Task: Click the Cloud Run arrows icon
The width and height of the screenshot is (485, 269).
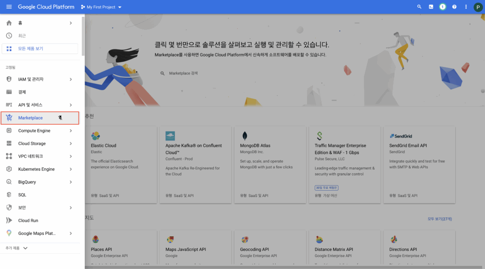Action: [x=9, y=220]
